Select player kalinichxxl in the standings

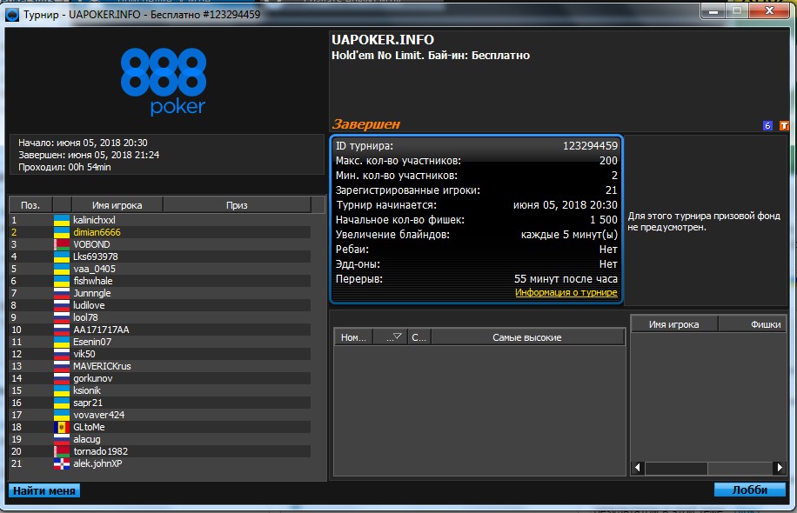coord(160,220)
